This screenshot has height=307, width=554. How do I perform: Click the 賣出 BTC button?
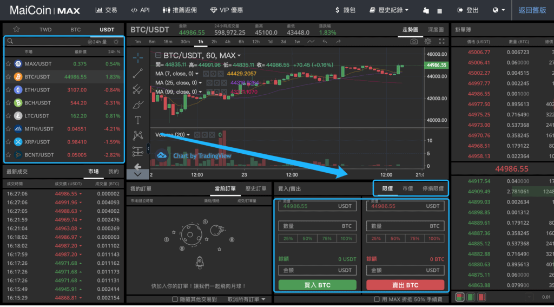point(405,285)
